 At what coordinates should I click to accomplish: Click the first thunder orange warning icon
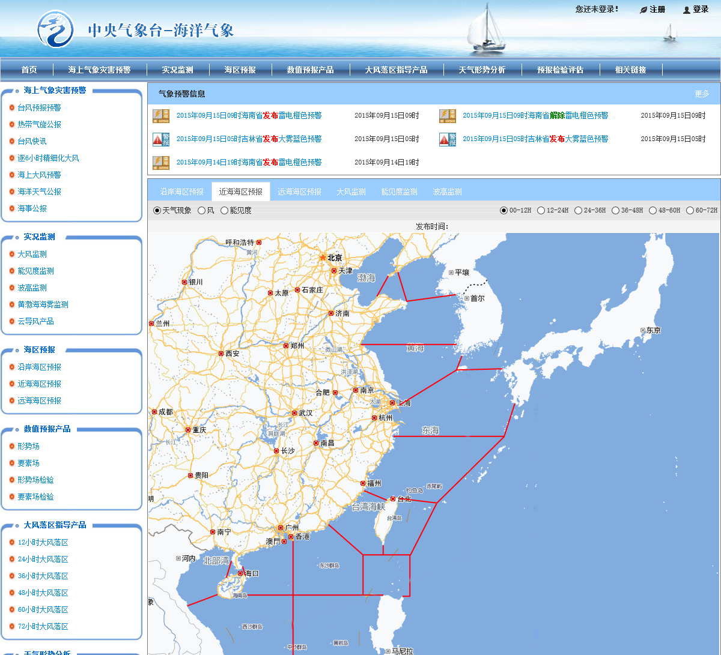(161, 116)
